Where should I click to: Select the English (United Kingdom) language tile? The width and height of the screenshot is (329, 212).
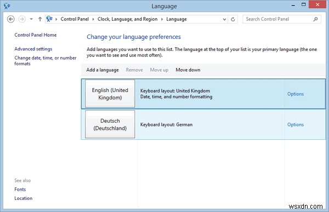point(110,94)
